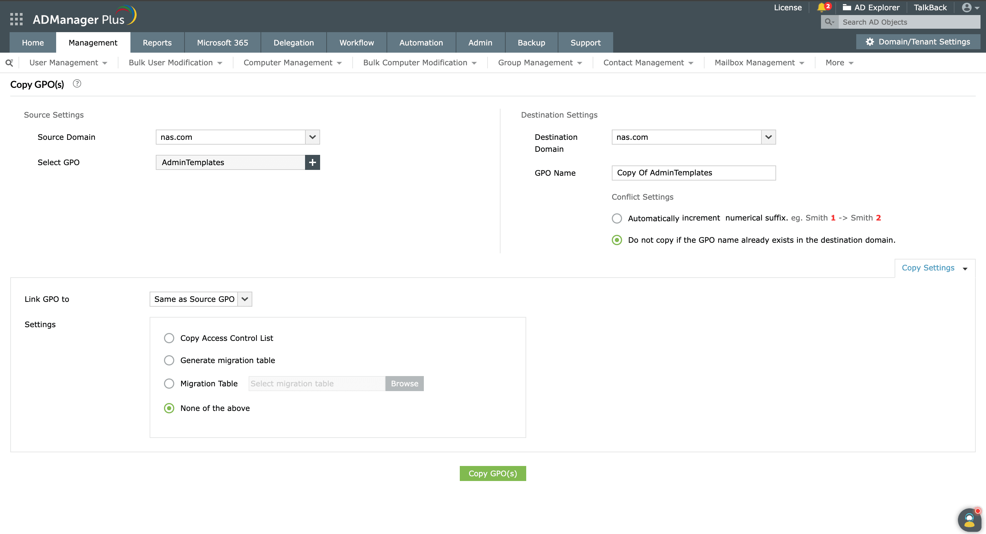Select automatically increment numerical suffix option
This screenshot has width=986, height=534.
pyautogui.click(x=616, y=218)
